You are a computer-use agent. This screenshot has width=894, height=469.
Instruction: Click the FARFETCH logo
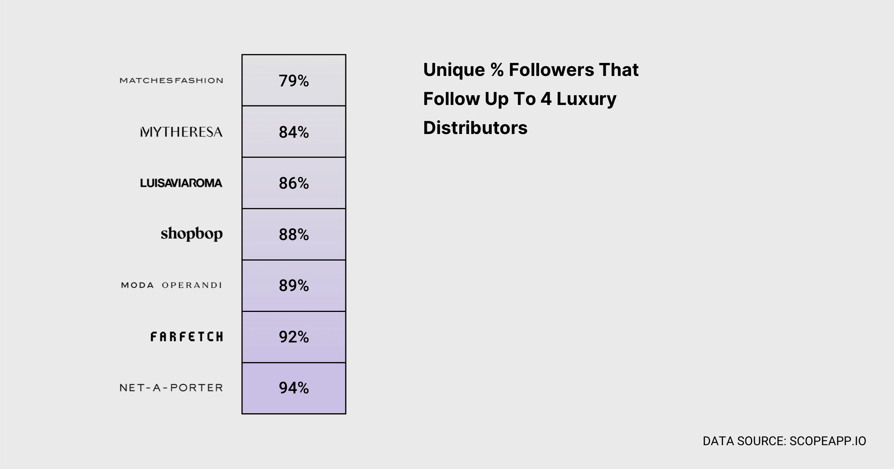point(187,337)
